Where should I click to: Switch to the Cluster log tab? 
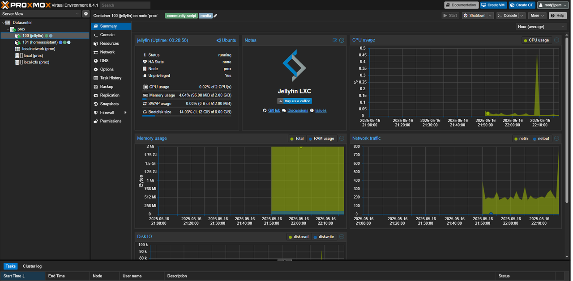point(32,266)
